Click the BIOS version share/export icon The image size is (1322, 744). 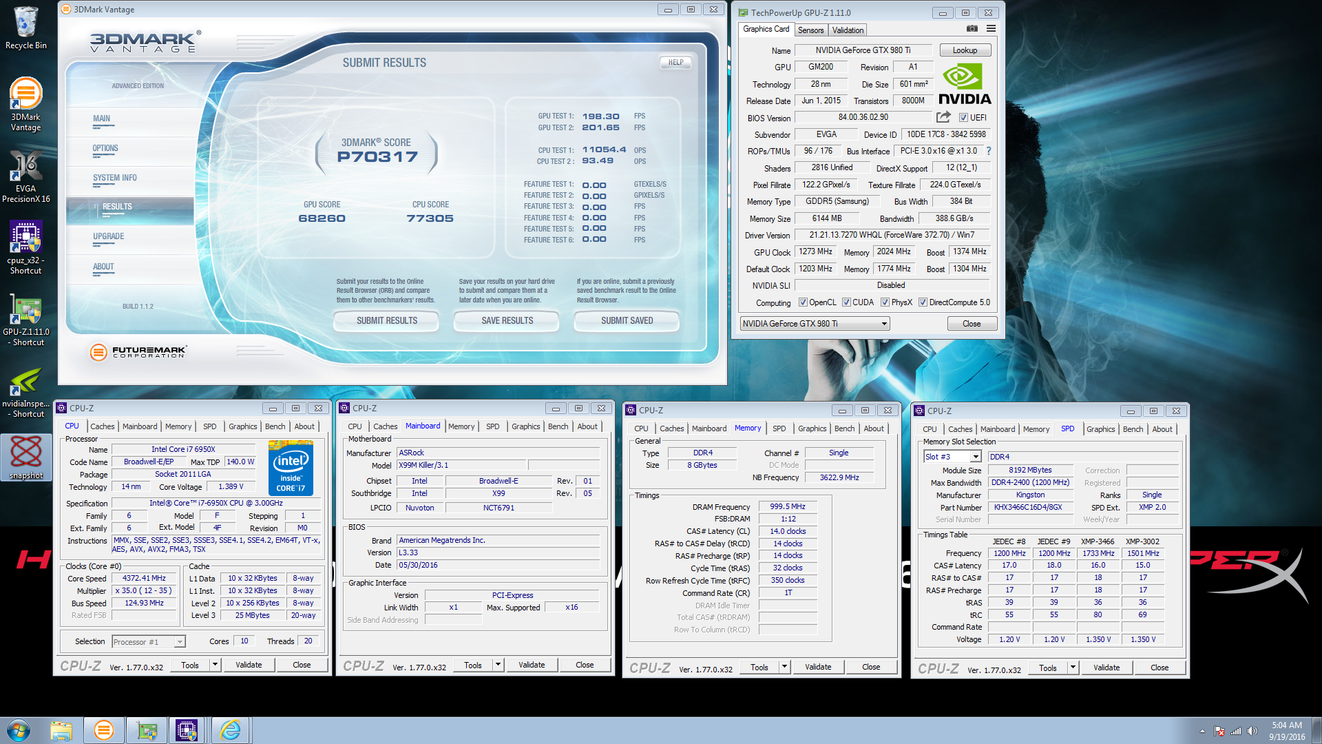(x=943, y=117)
